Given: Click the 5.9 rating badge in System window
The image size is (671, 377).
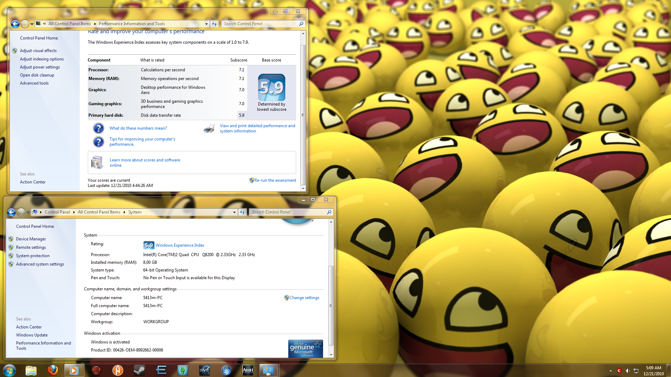Looking at the screenshot, I should (149, 245).
